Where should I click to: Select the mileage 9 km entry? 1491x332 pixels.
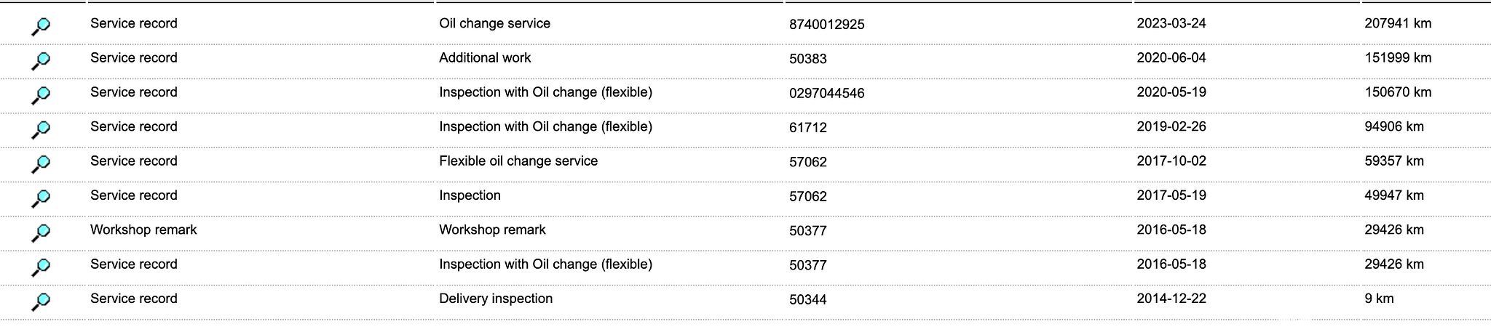click(1378, 299)
